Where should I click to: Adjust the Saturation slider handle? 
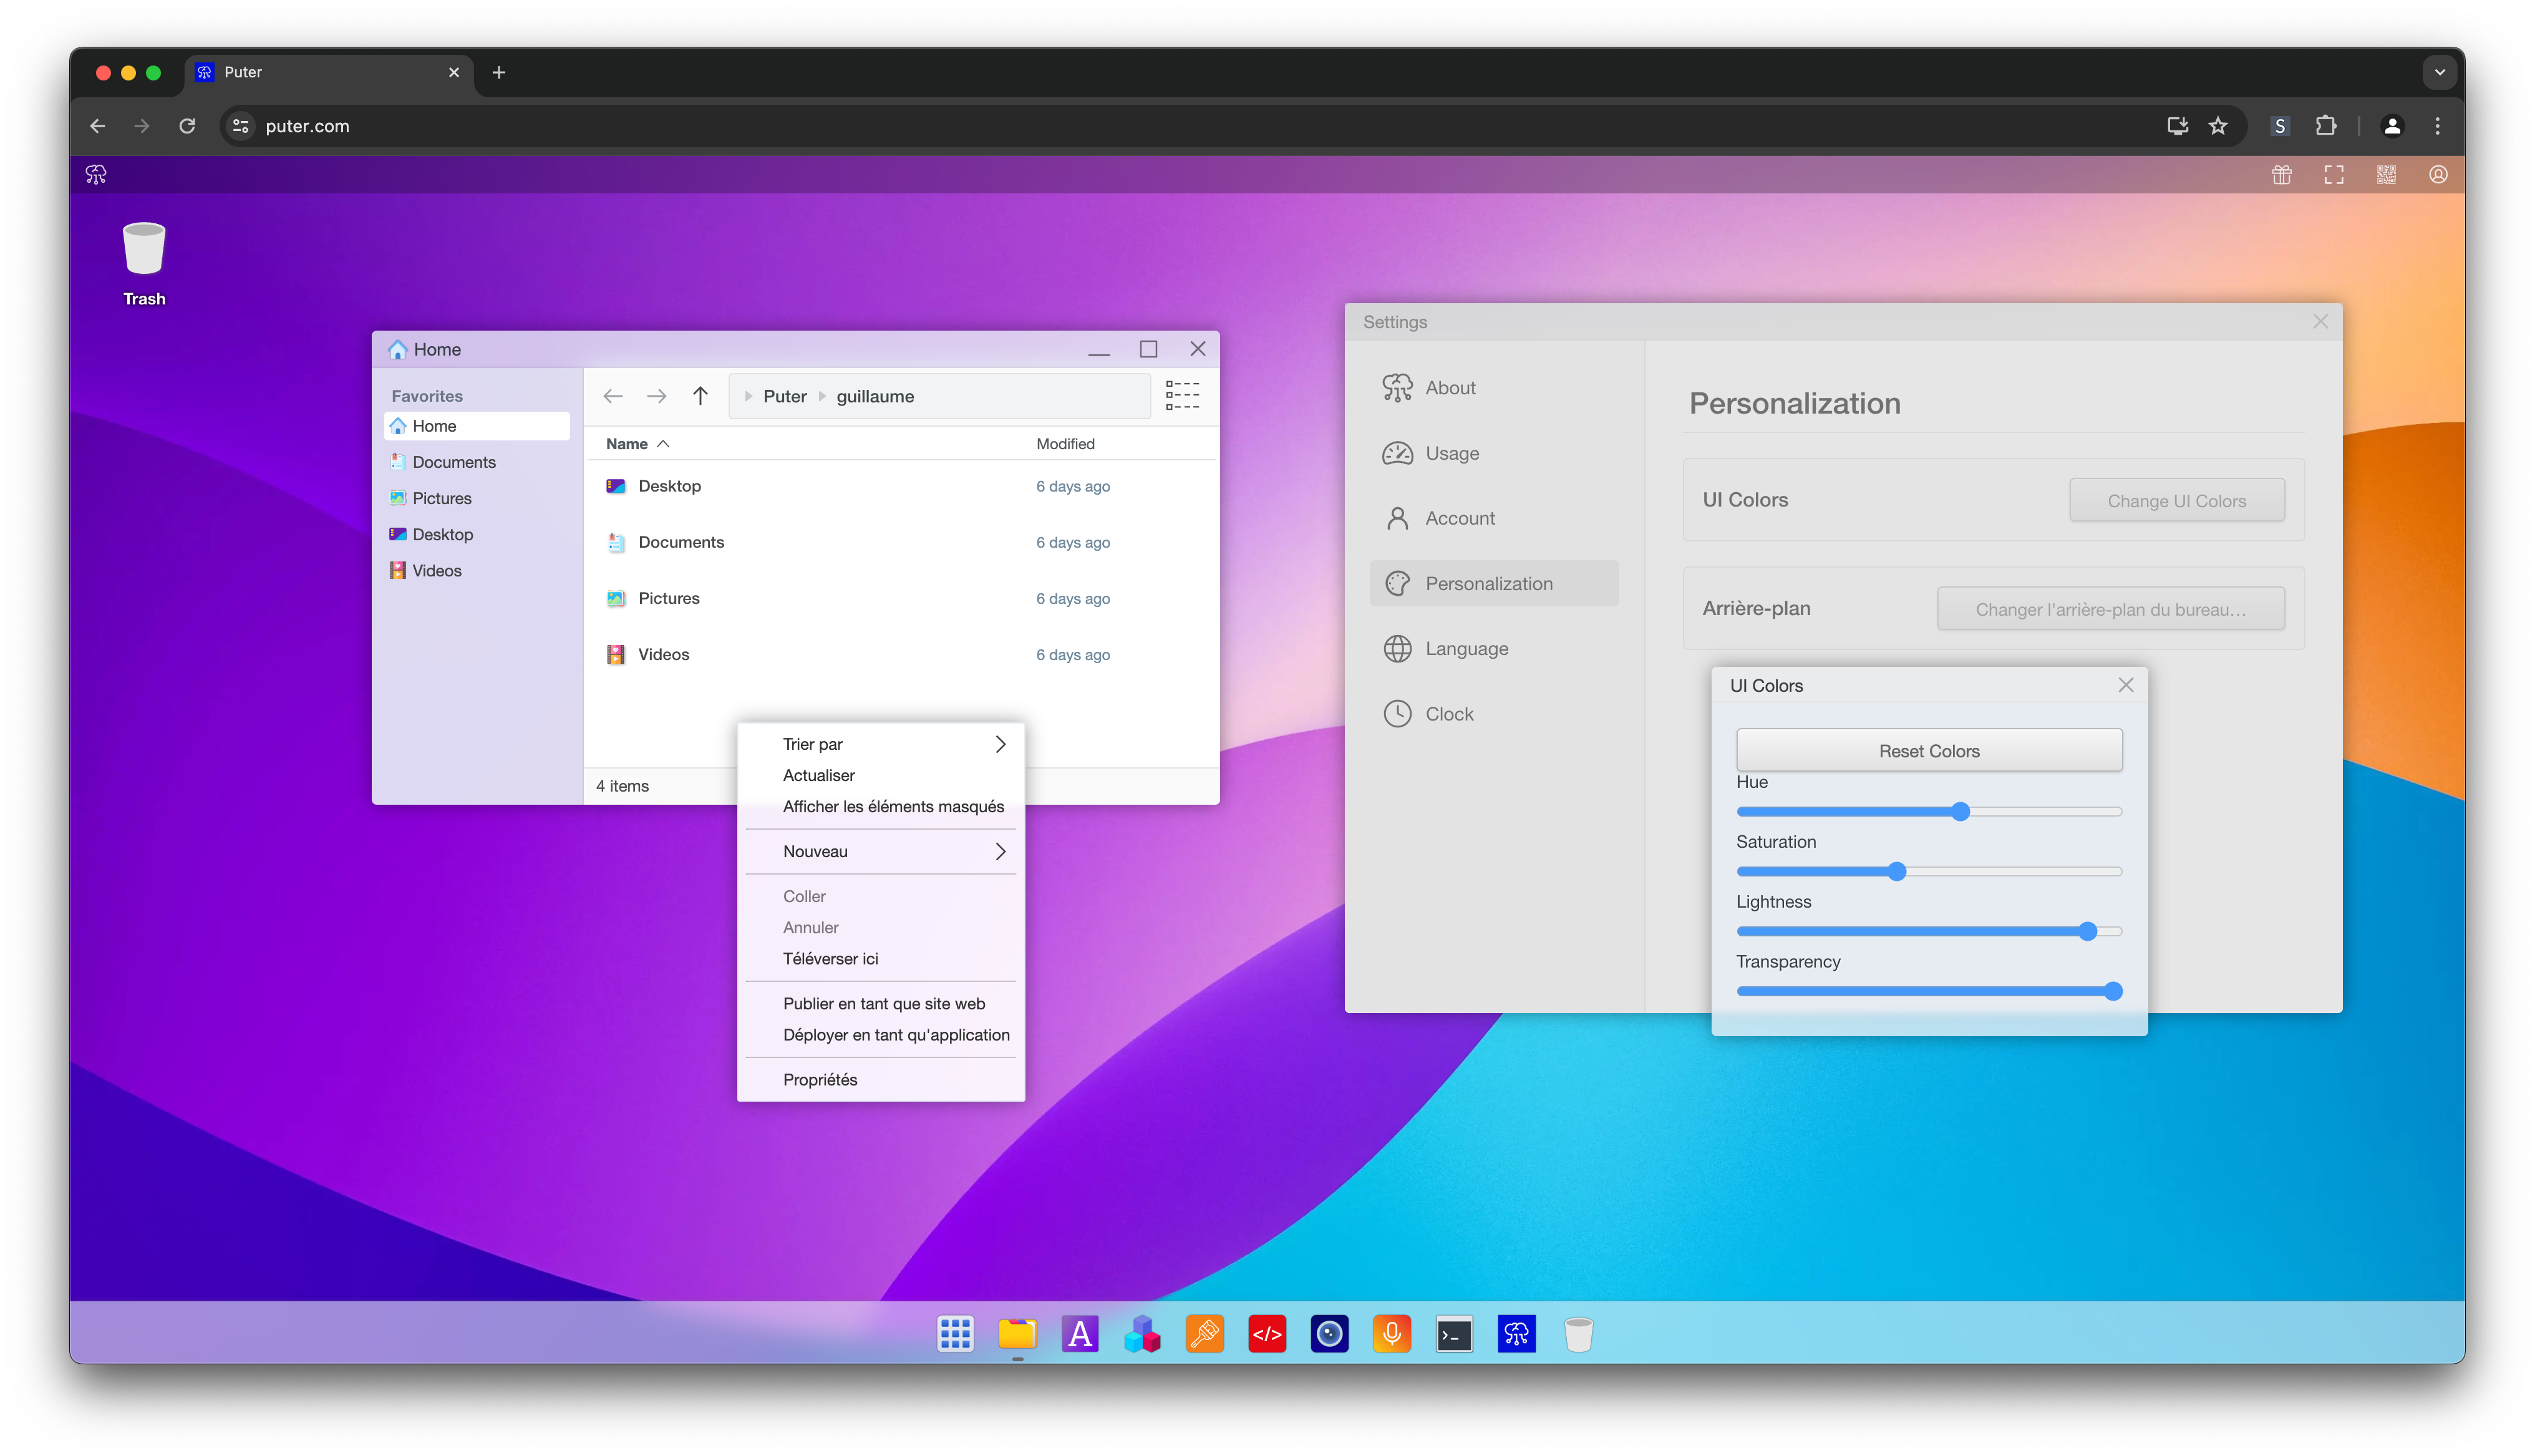[x=1896, y=872]
